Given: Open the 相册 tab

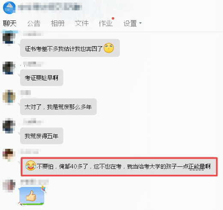Looking at the screenshot, I should click(58, 24).
